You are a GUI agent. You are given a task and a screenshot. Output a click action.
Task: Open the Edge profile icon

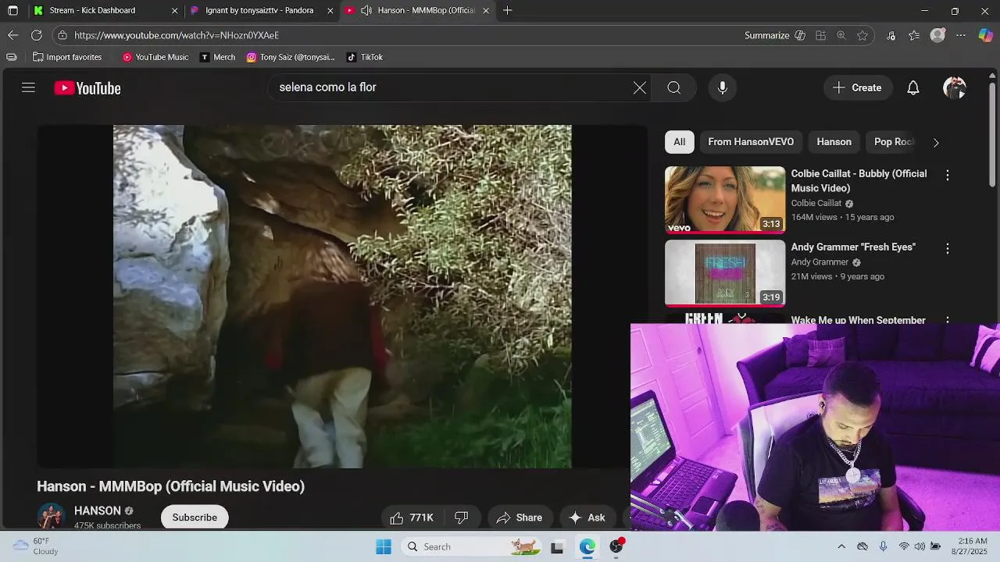click(937, 35)
